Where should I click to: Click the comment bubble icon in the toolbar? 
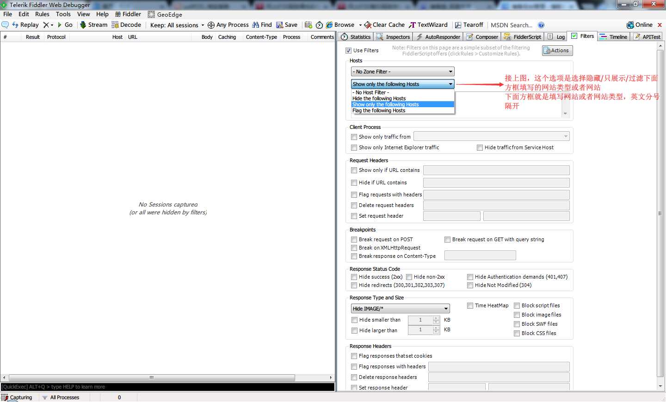coord(5,25)
